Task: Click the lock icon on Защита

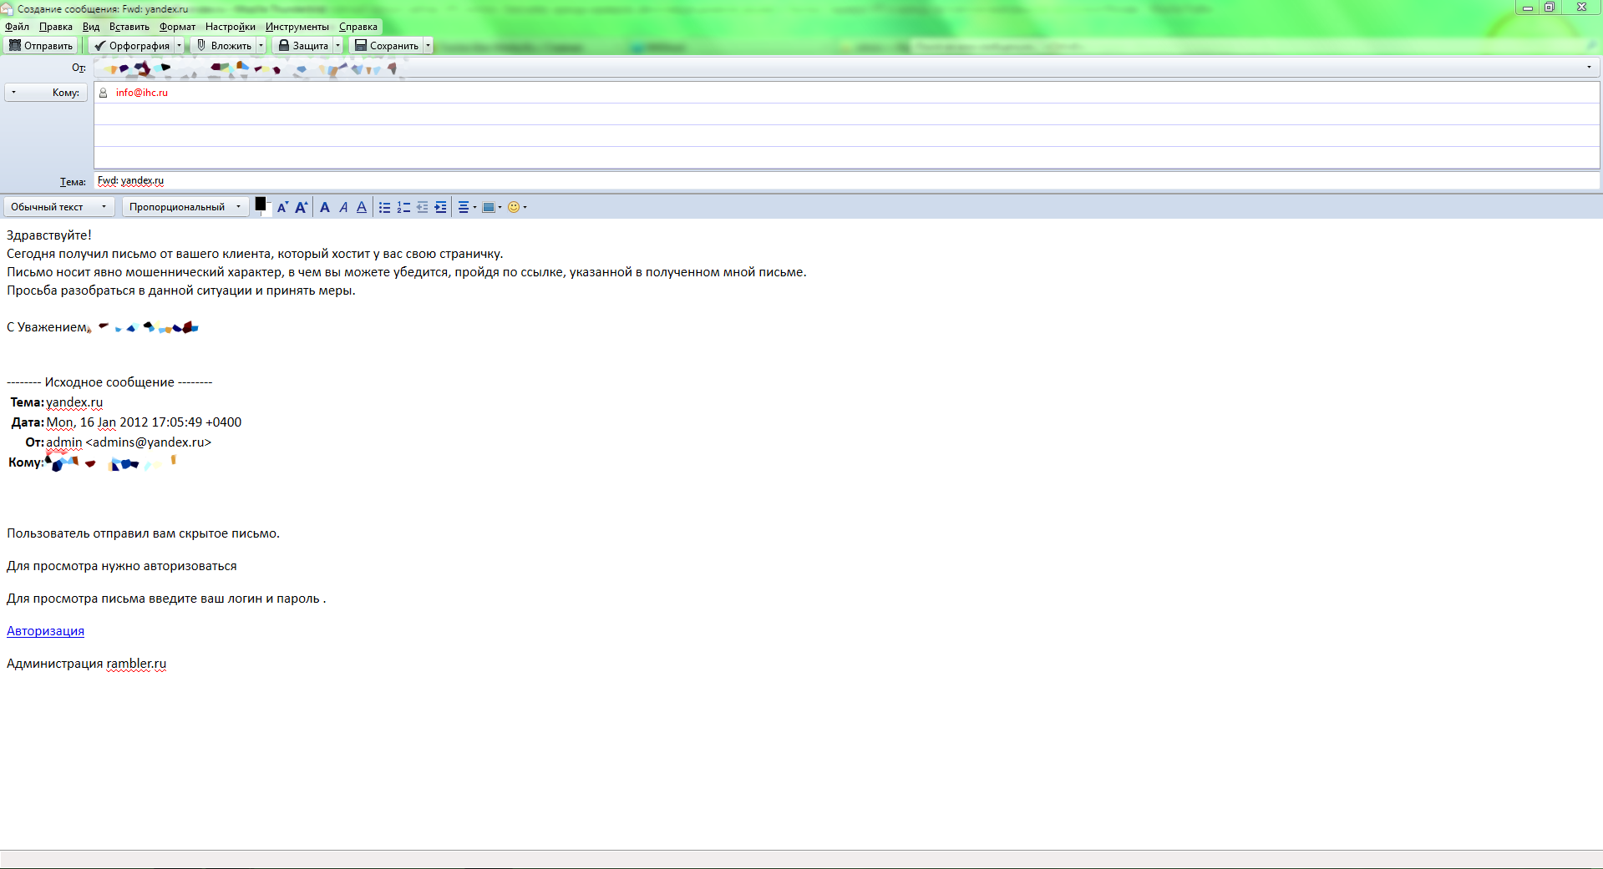Action: point(284,45)
